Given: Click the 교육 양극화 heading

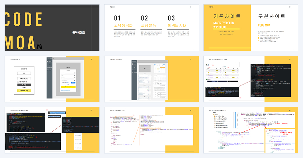Looking at the screenshot, I should (x=123, y=26).
